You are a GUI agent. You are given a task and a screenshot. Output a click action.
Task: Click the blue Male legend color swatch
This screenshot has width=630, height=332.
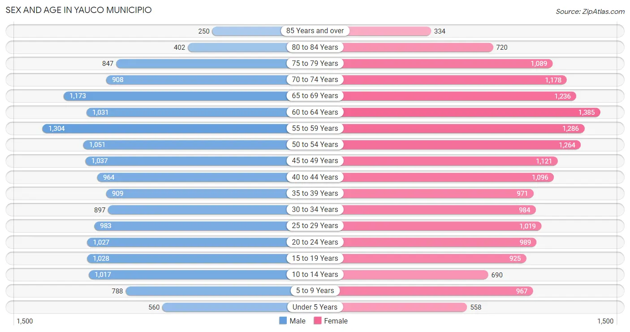[x=283, y=321]
